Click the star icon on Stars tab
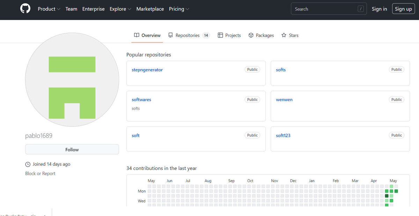This screenshot has width=419, height=216. point(284,35)
